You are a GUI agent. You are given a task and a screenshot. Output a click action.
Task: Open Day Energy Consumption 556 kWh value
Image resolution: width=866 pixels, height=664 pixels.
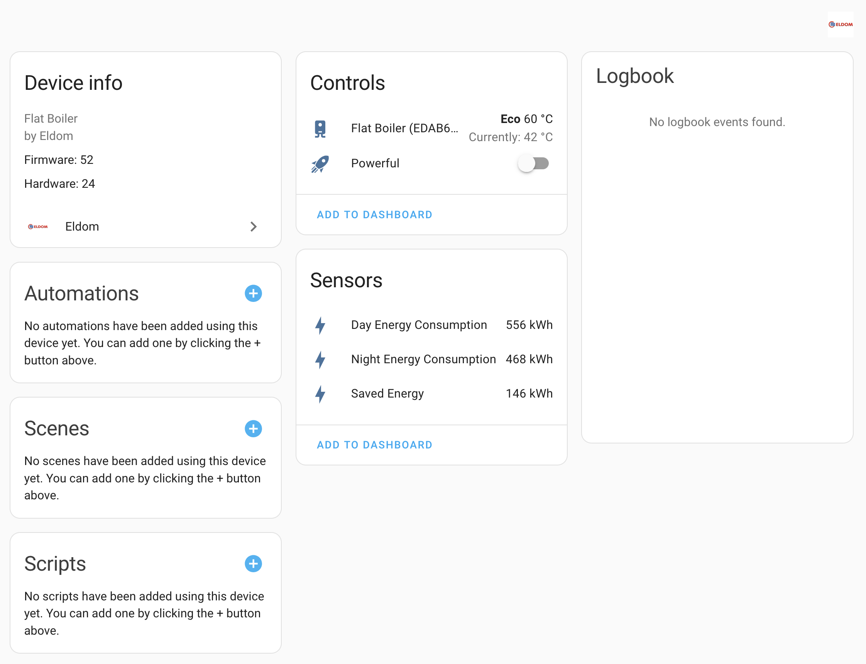529,325
